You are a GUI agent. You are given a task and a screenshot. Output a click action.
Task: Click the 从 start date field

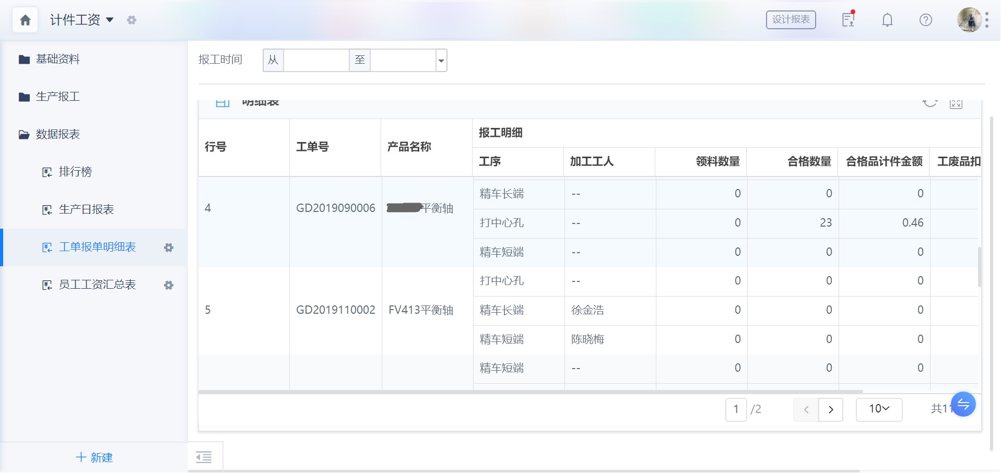point(316,61)
